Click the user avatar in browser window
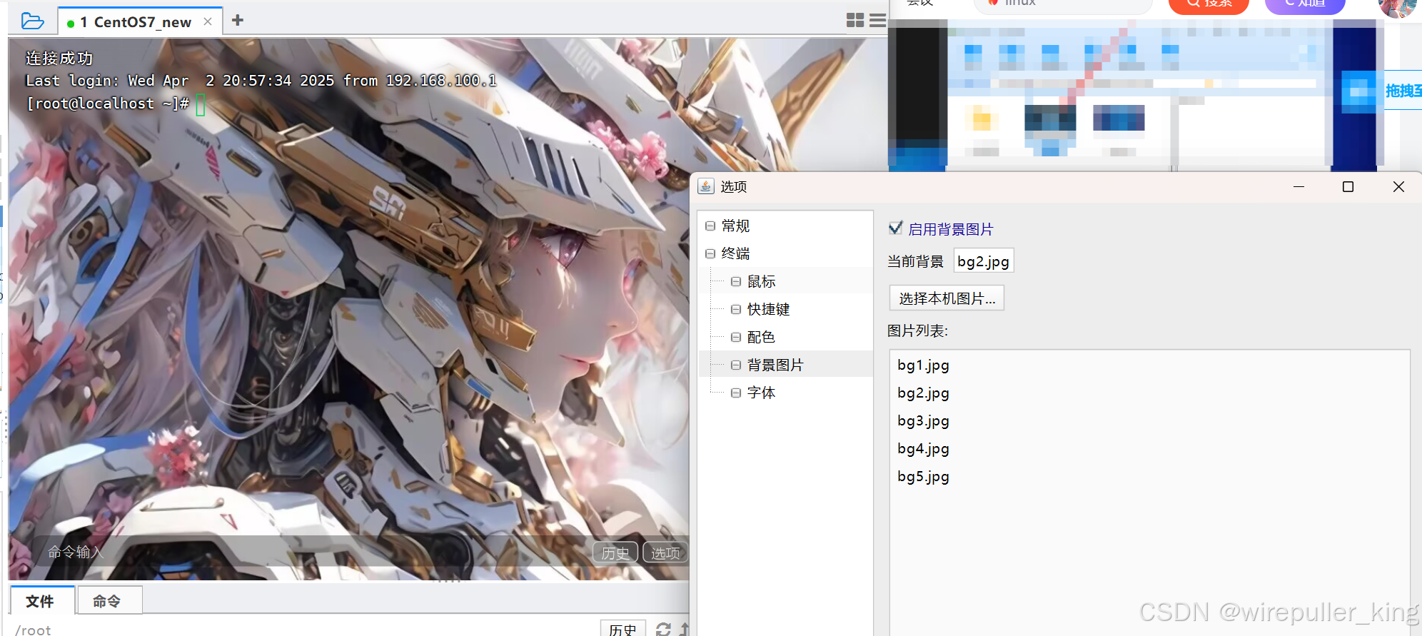The width and height of the screenshot is (1422, 636). click(1397, 7)
